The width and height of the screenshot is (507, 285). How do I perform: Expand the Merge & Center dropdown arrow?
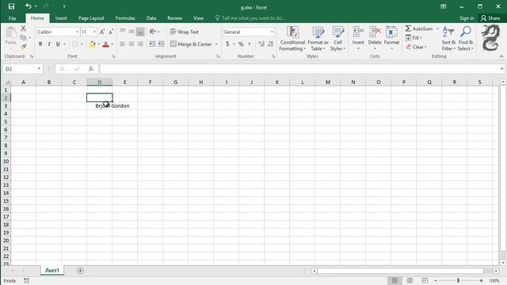pos(216,44)
